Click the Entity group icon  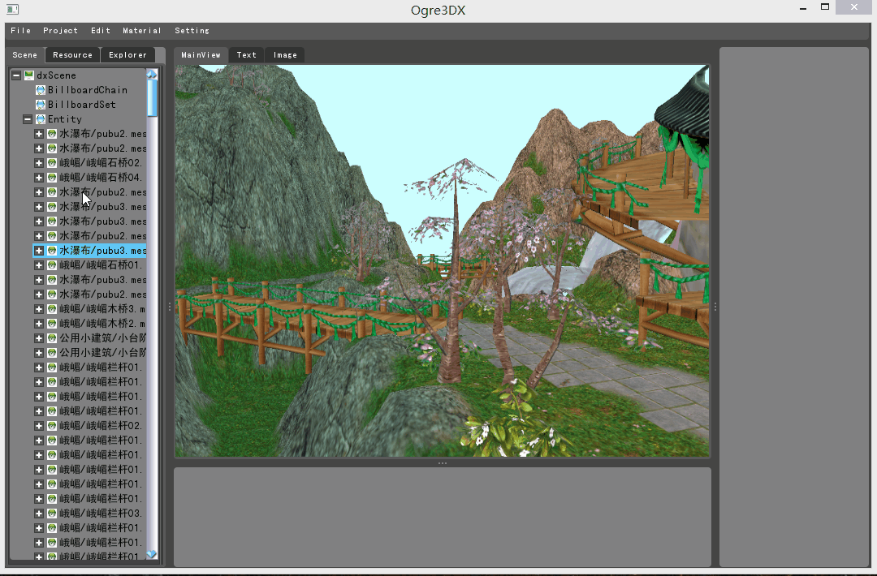point(41,119)
